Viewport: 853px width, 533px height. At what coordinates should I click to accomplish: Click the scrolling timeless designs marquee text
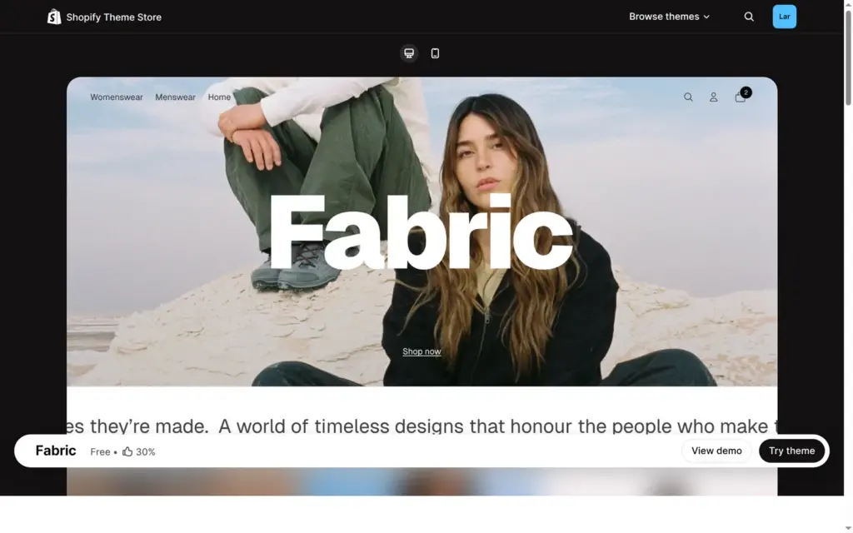[x=422, y=426]
